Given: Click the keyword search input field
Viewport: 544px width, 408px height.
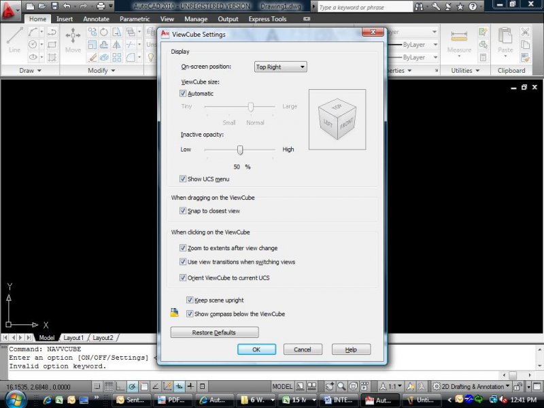Looking at the screenshot, I should 364,7.
